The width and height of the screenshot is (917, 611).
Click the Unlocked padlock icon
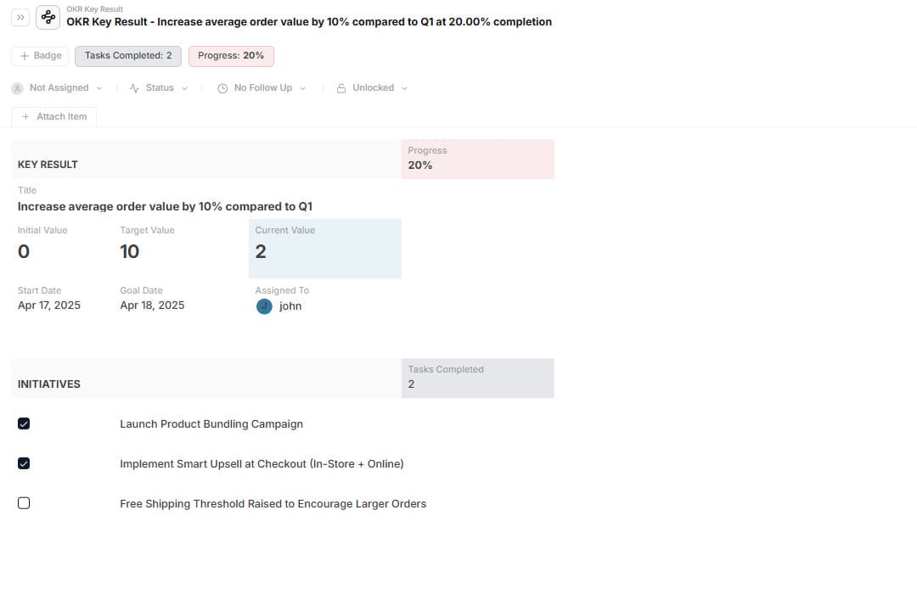341,88
